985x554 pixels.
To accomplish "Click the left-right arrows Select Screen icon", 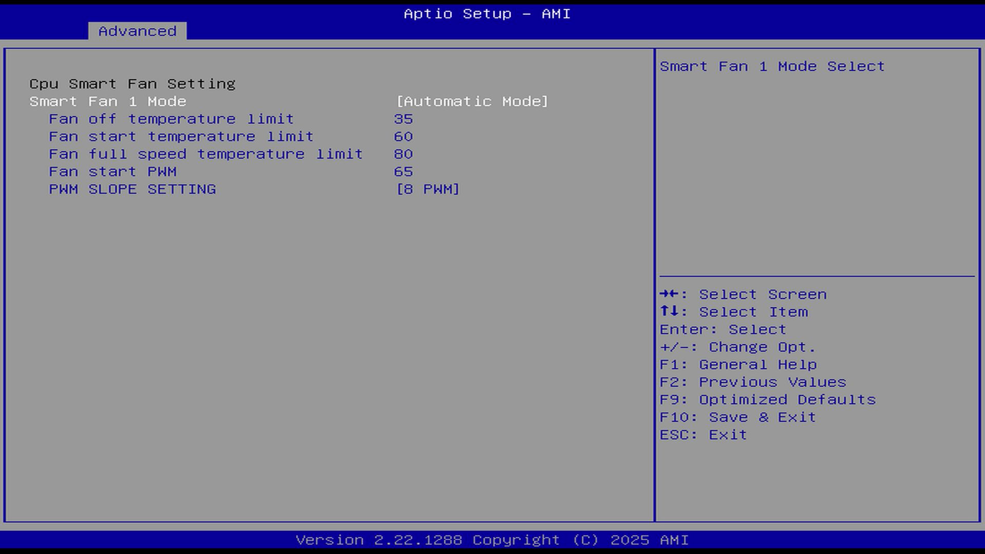I will [669, 294].
